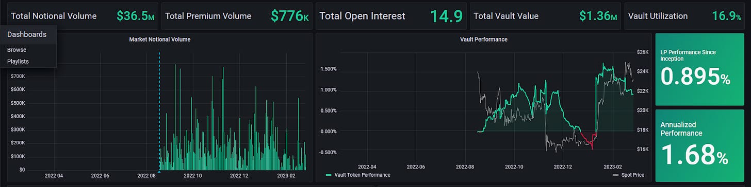Screen dimensions: 751x187
Task: Click the $776K premium volume value
Action: (x=290, y=16)
